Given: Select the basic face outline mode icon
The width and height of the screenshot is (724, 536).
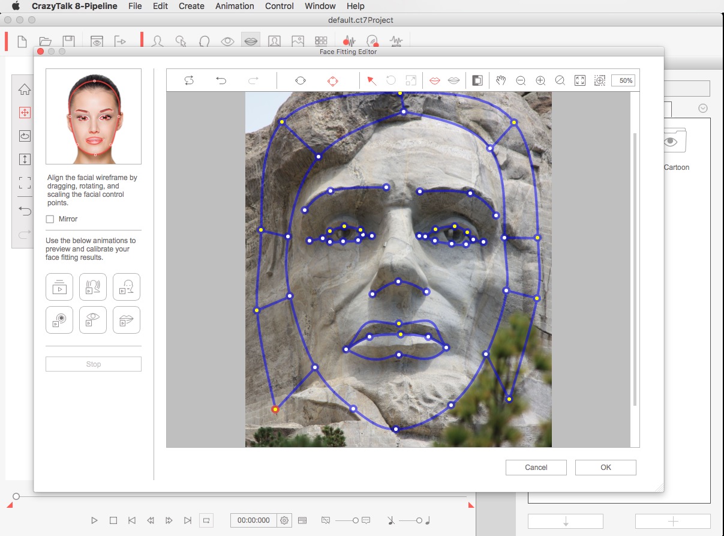Looking at the screenshot, I should click(301, 80).
